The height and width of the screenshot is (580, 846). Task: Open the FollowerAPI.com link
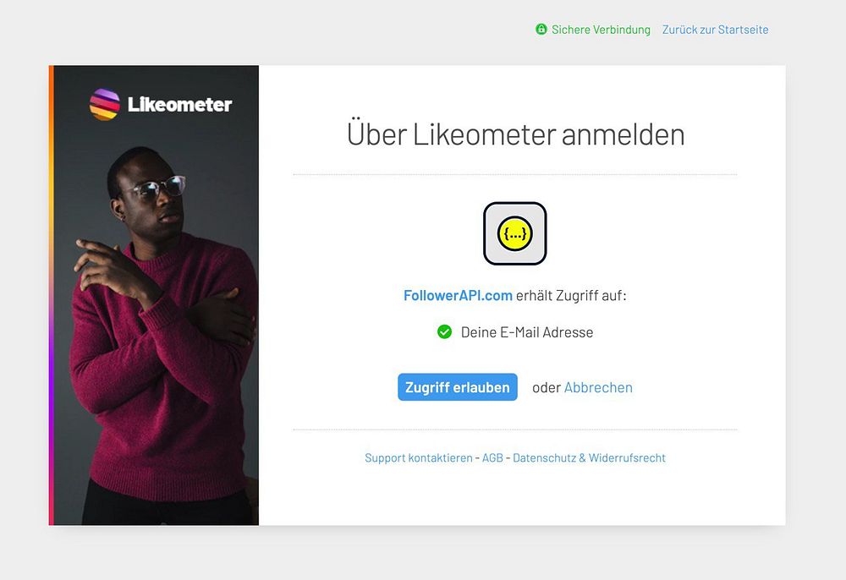click(458, 295)
